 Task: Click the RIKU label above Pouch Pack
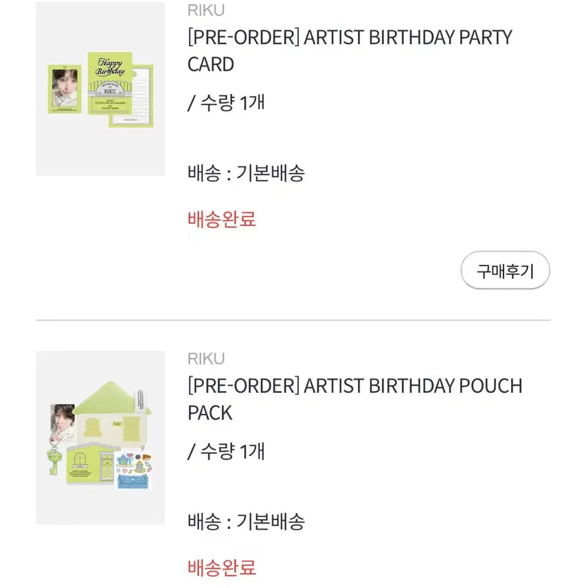[205, 359]
